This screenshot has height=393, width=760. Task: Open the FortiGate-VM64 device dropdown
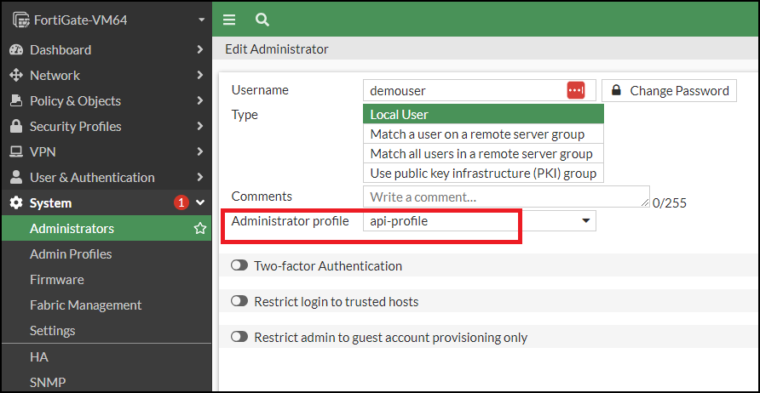click(200, 20)
